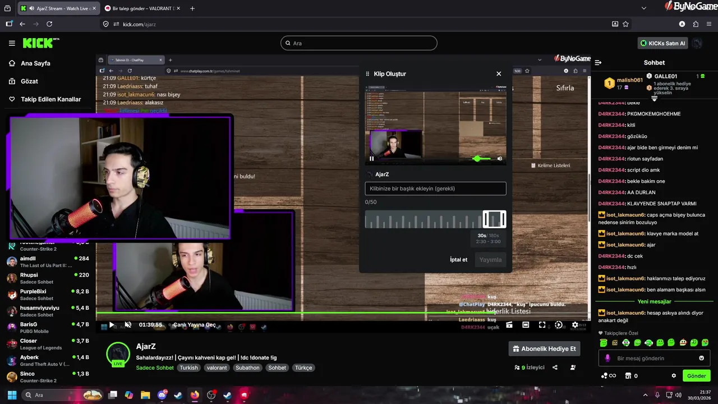Open PurpleBixi channel in sidebar
This screenshot has height=404, width=718.
[48, 295]
